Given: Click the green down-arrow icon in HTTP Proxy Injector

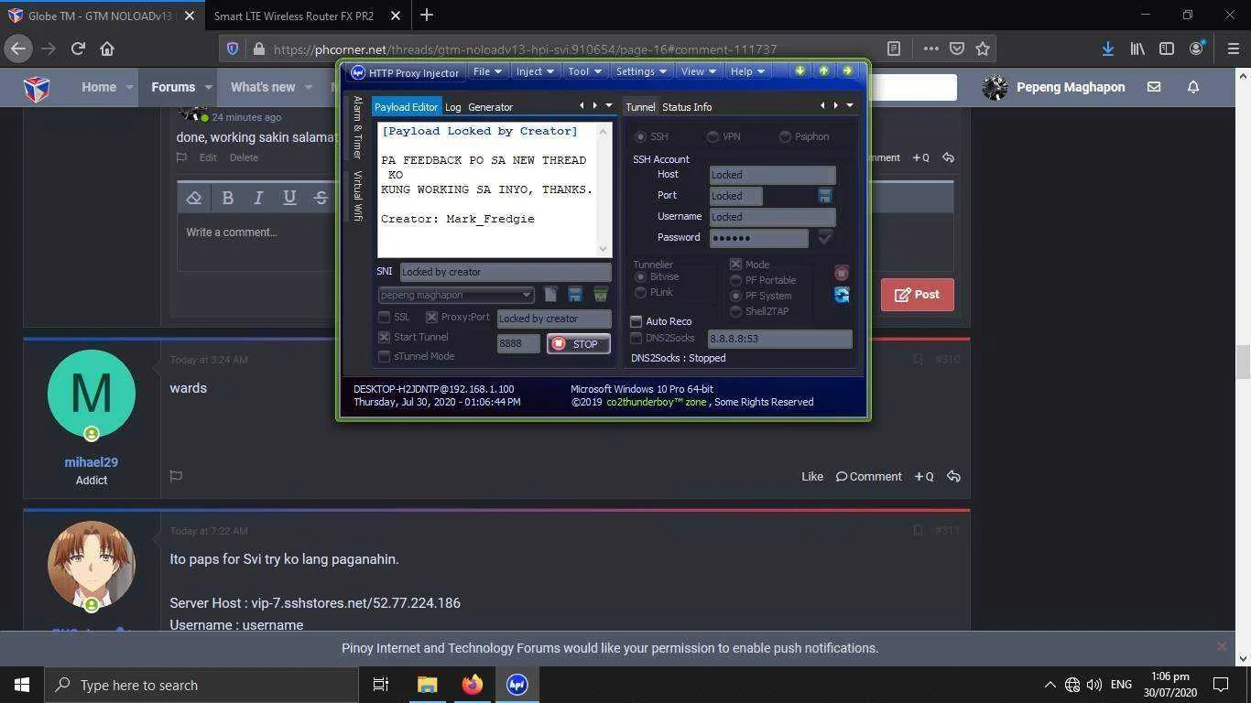Looking at the screenshot, I should (x=800, y=70).
